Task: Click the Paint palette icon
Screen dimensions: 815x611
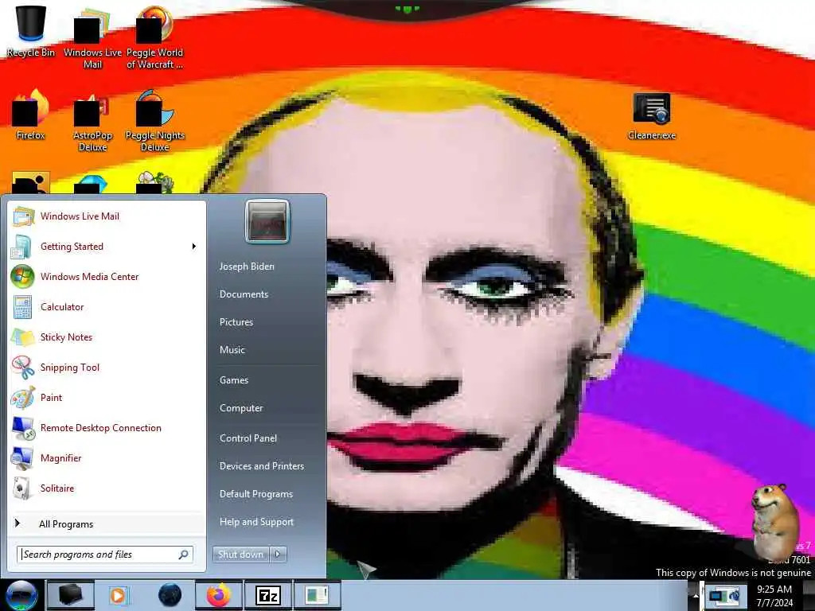Action: click(x=23, y=398)
